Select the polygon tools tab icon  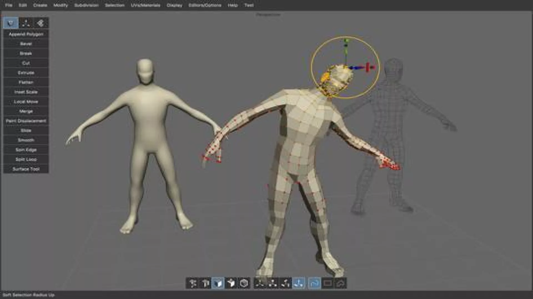tap(11, 23)
